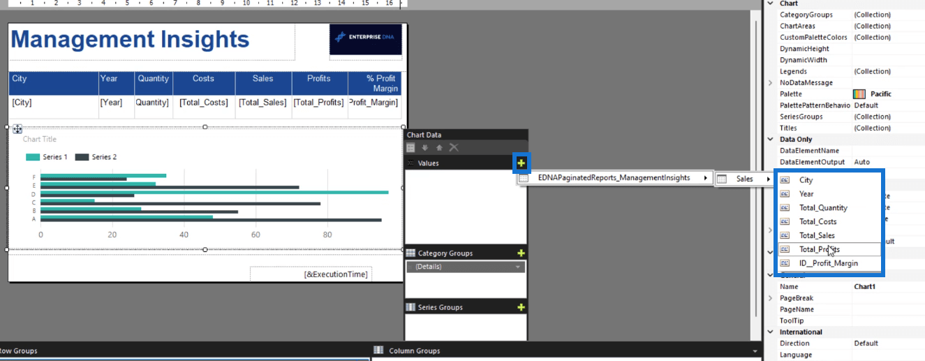This screenshot has height=361, width=925.
Task: Select the Sales column header cell
Action: pyautogui.click(x=263, y=83)
